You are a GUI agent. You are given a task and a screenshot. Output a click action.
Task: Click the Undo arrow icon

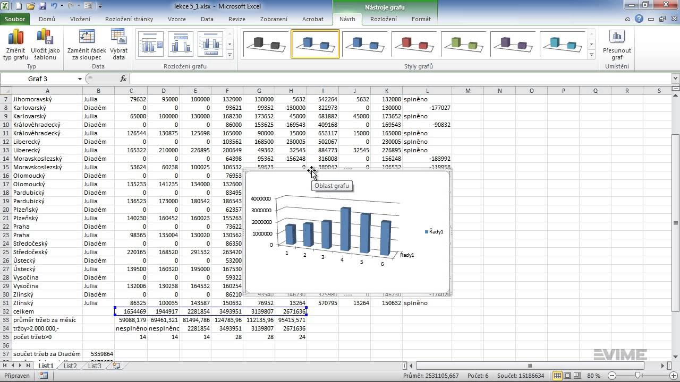coord(54,6)
